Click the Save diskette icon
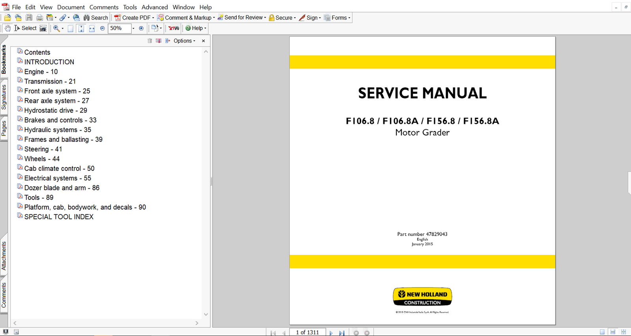 pyautogui.click(x=29, y=18)
